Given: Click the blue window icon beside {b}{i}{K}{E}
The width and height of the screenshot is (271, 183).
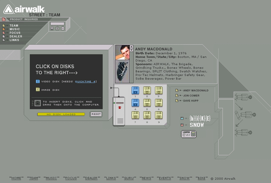Looking at the screenshot, I should (x=182, y=118).
